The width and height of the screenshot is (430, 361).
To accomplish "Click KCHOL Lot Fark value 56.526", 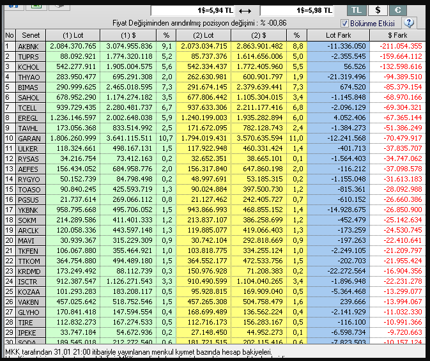I will pyautogui.click(x=354, y=66).
